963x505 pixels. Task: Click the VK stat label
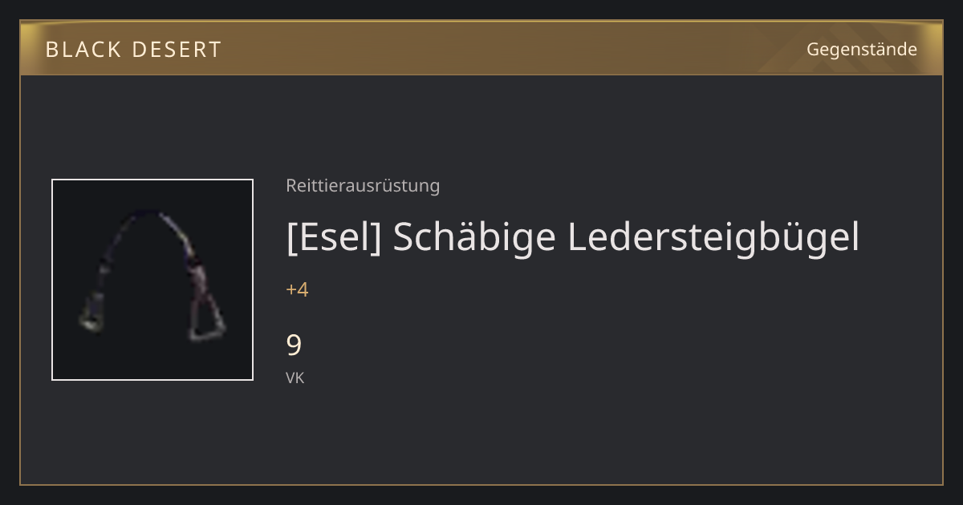point(295,378)
